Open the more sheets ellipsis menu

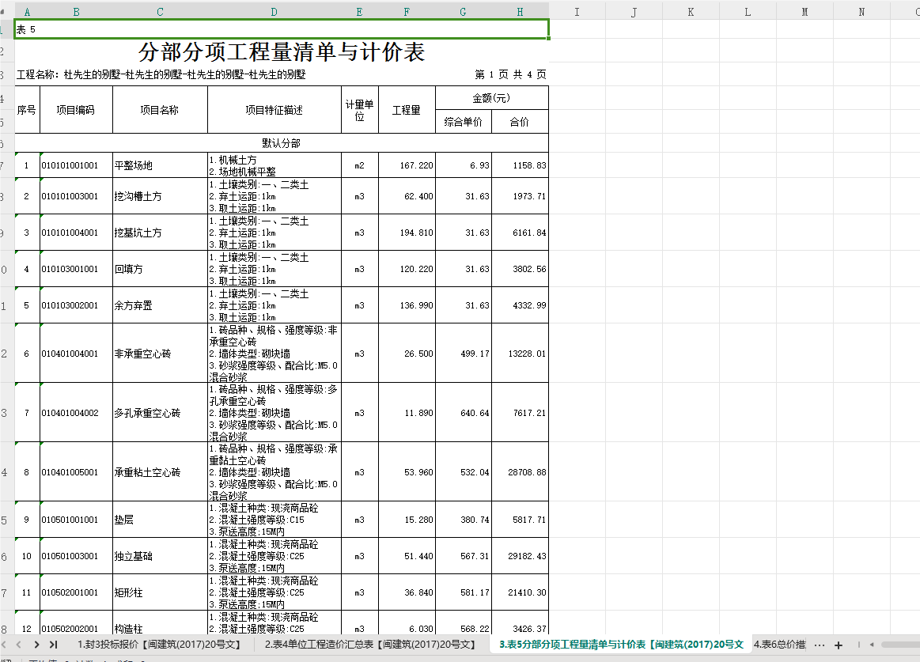(x=820, y=645)
